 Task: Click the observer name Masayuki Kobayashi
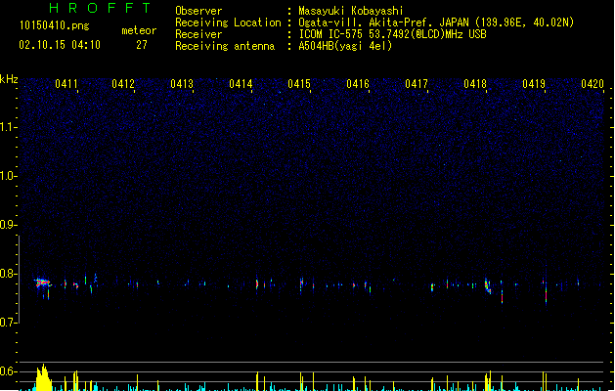351,11
